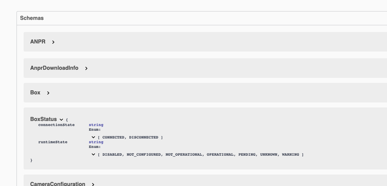Click the NOT_CONFIGURED enum value
The height and width of the screenshot is (186, 387).
pyautogui.click(x=144, y=155)
